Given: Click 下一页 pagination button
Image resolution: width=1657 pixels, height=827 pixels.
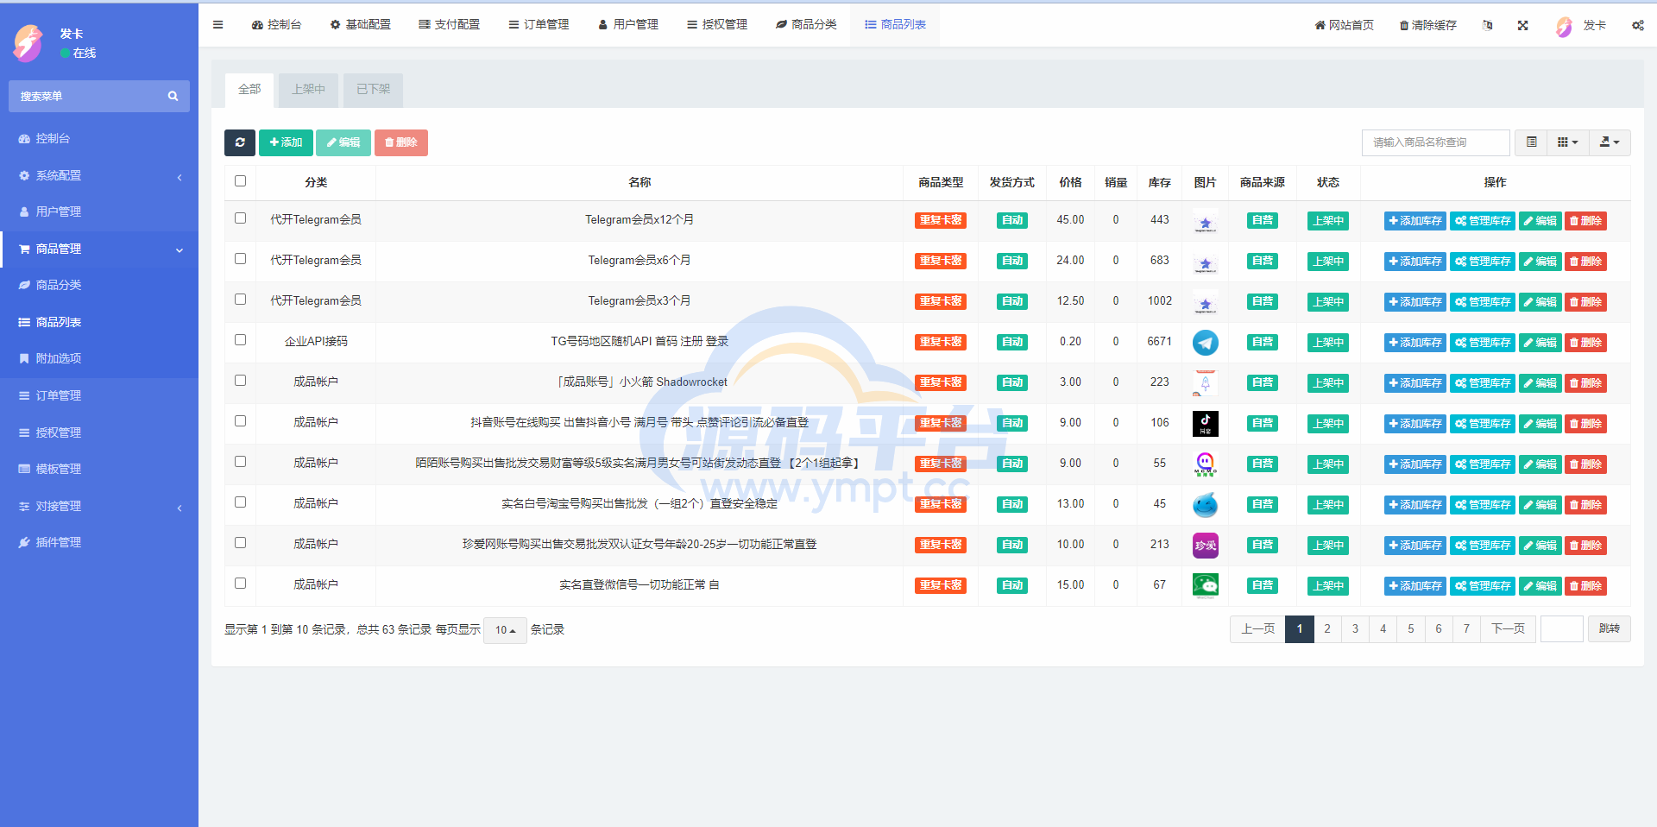Looking at the screenshot, I should click(x=1508, y=628).
